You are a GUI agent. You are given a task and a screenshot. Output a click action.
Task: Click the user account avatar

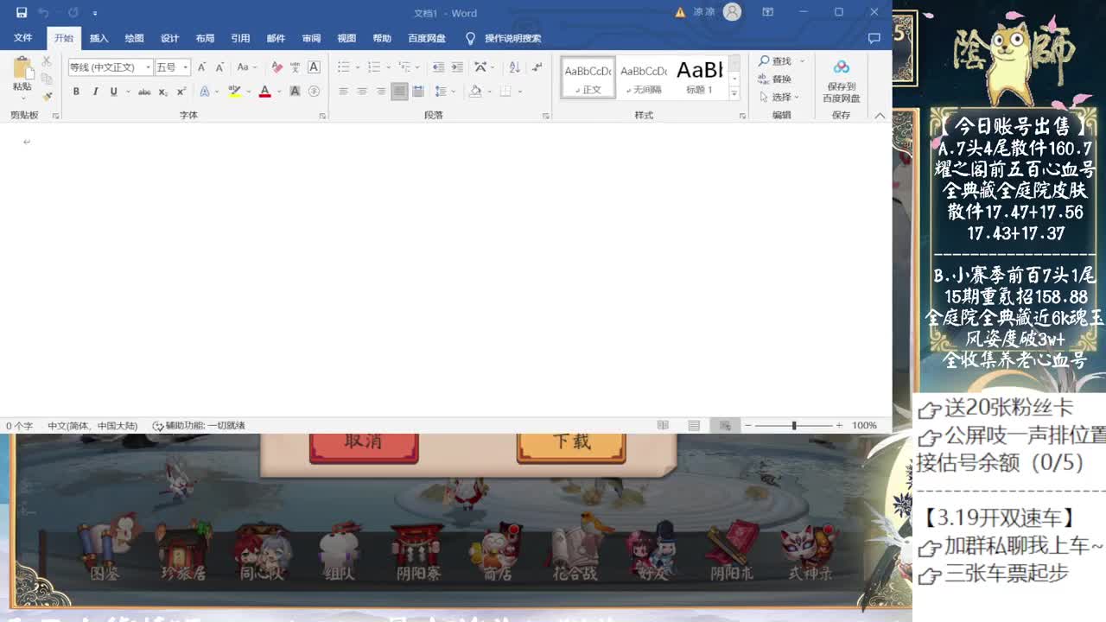tap(732, 12)
